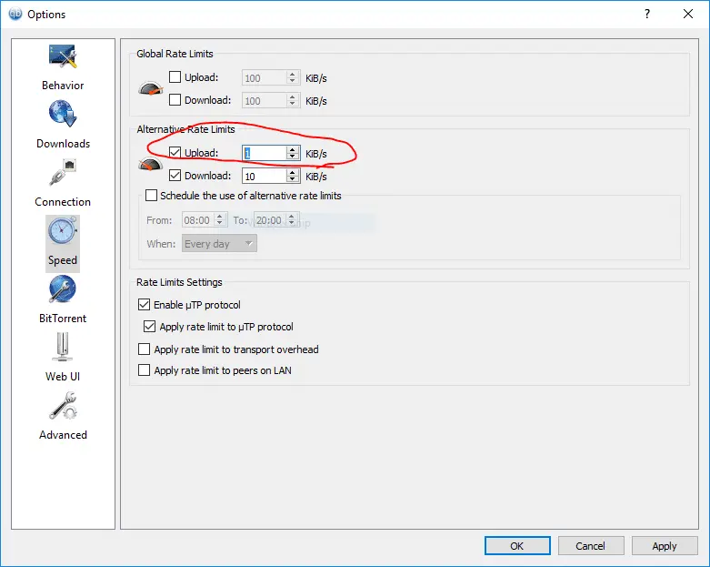Click the Apply button
The height and width of the screenshot is (567, 710).
pos(665,546)
